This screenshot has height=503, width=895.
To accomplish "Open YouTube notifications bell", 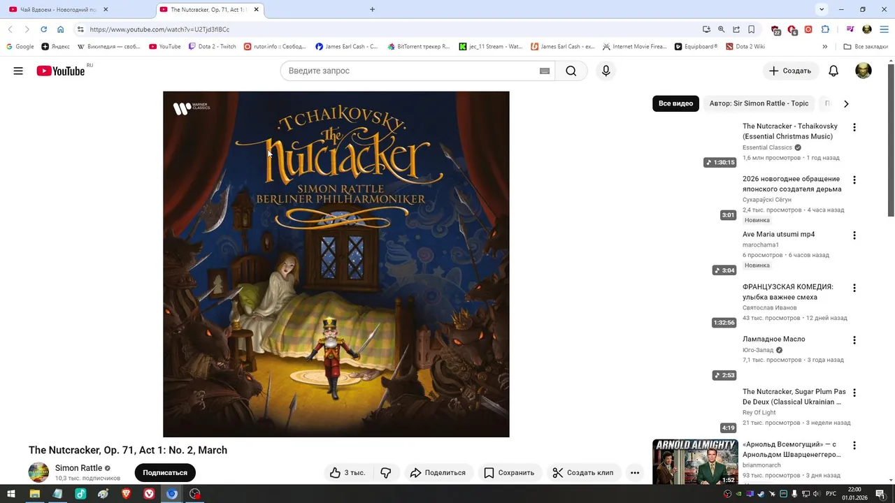I will (x=833, y=71).
